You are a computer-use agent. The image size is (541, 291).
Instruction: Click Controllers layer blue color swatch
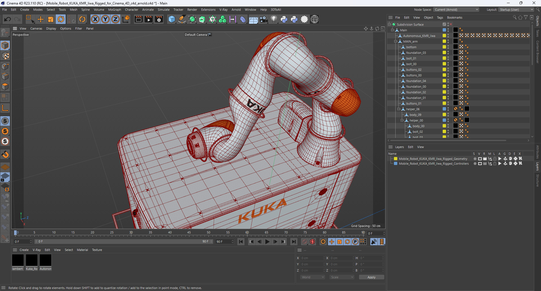pos(396,164)
